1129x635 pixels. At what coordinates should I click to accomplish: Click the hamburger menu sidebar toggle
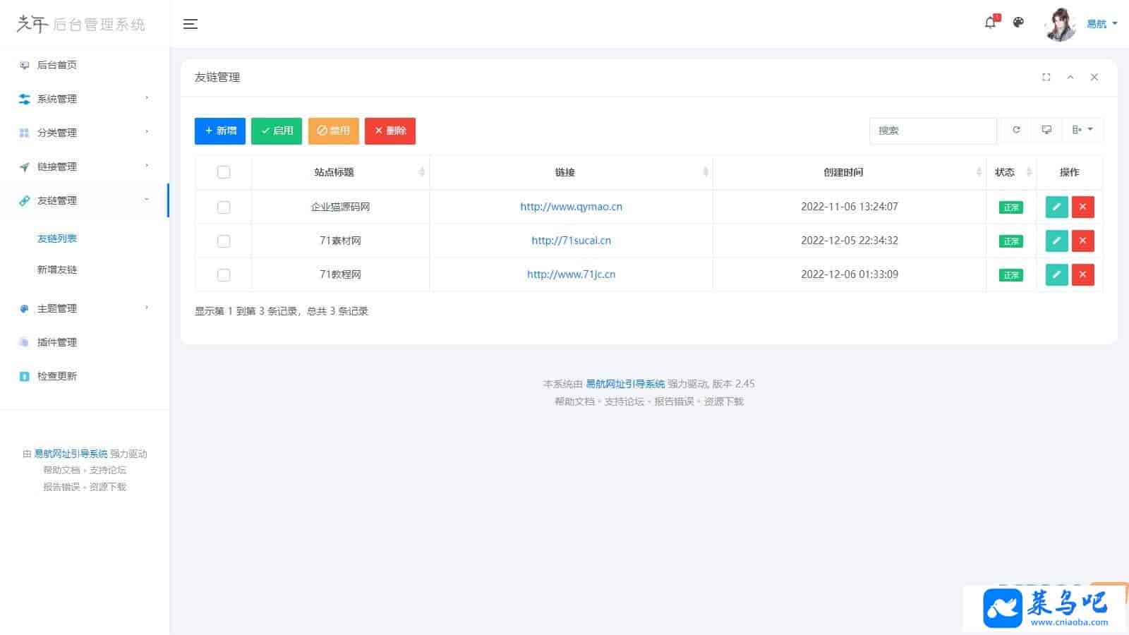coord(190,24)
